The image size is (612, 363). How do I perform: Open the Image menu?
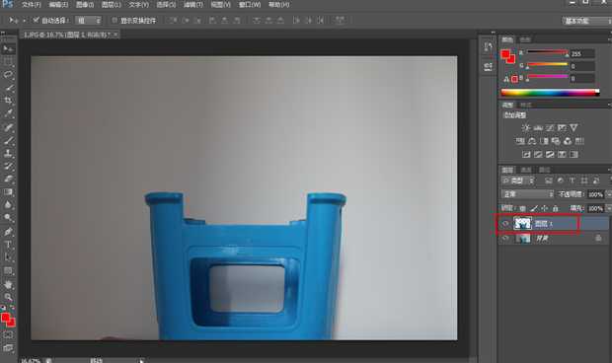click(85, 5)
